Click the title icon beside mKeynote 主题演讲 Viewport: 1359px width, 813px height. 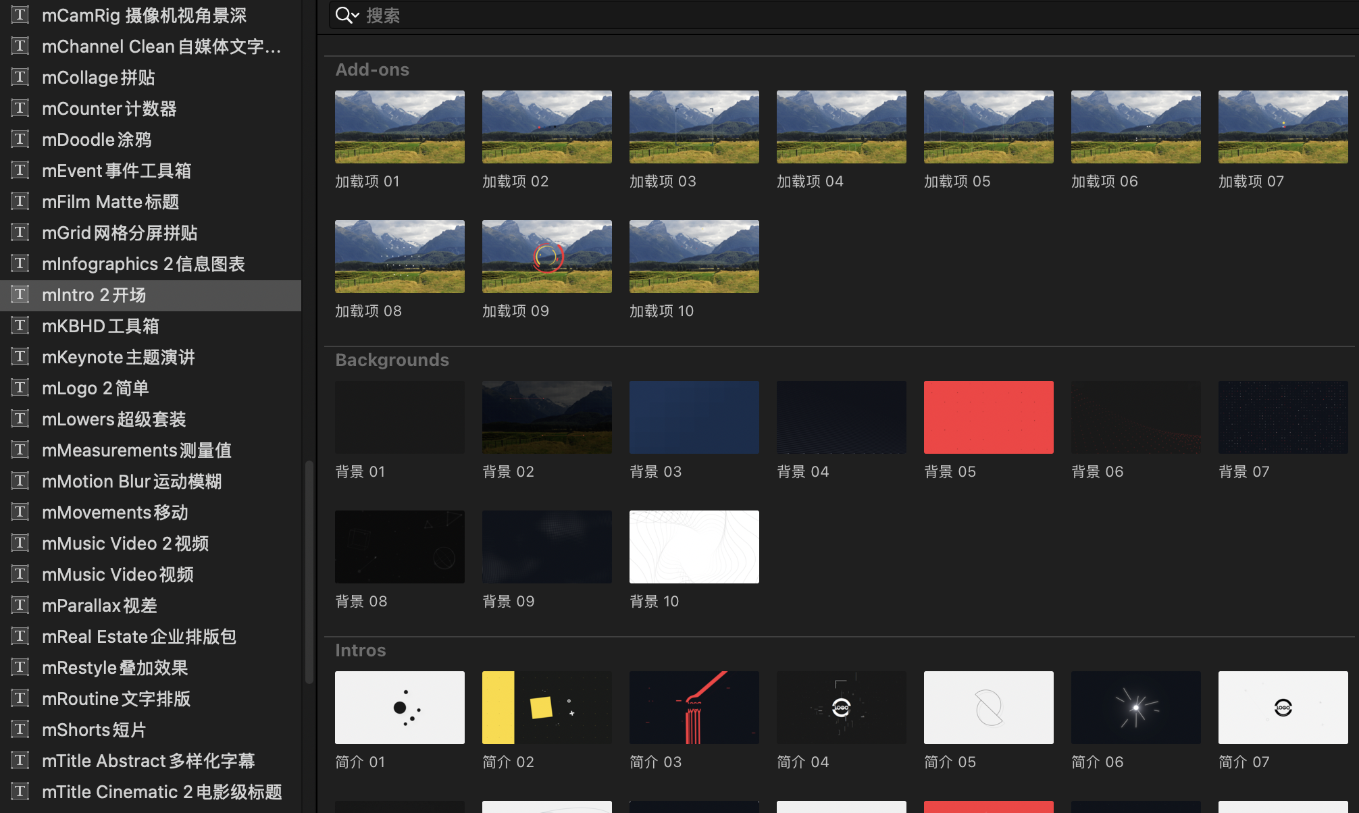(20, 357)
